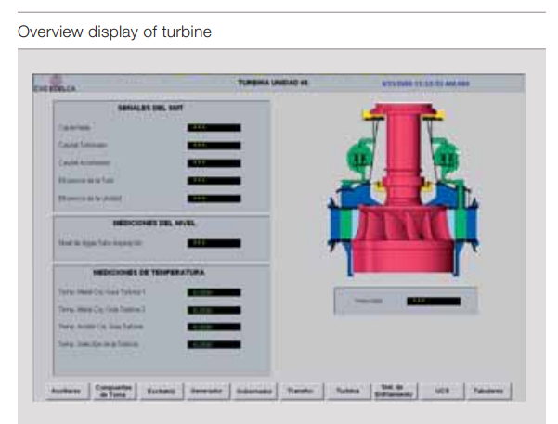Open the Transfor. display button

301,392
